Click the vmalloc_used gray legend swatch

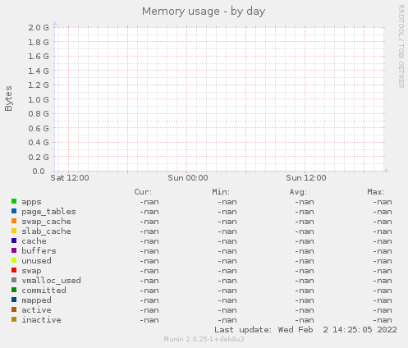14,280
